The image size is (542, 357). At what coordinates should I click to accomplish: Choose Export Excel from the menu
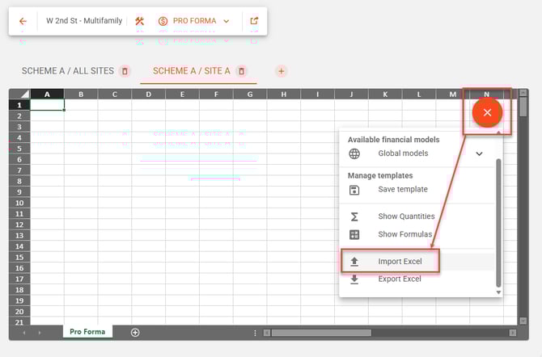click(x=400, y=279)
